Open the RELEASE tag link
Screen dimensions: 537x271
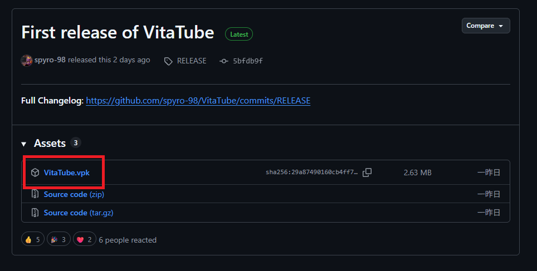click(192, 61)
